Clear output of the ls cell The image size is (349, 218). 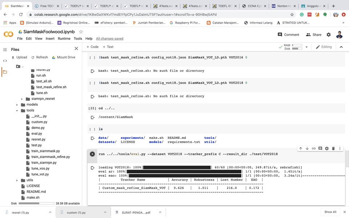[92, 138]
